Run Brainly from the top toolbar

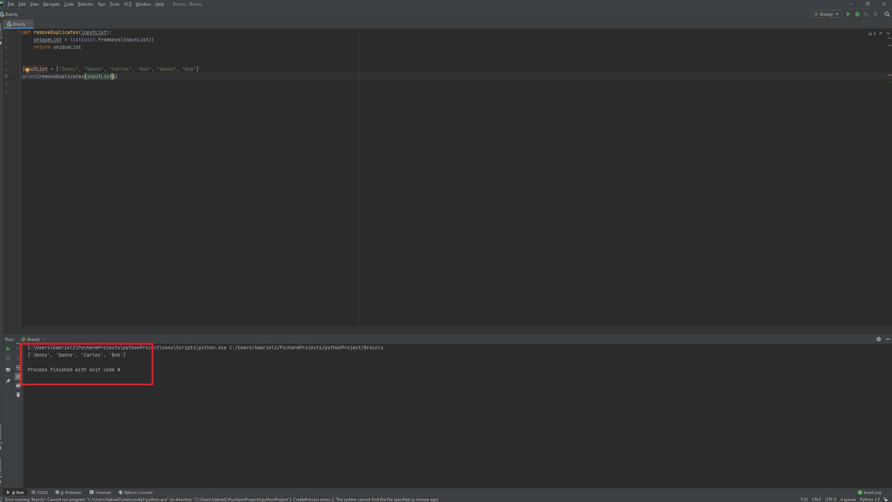click(848, 14)
